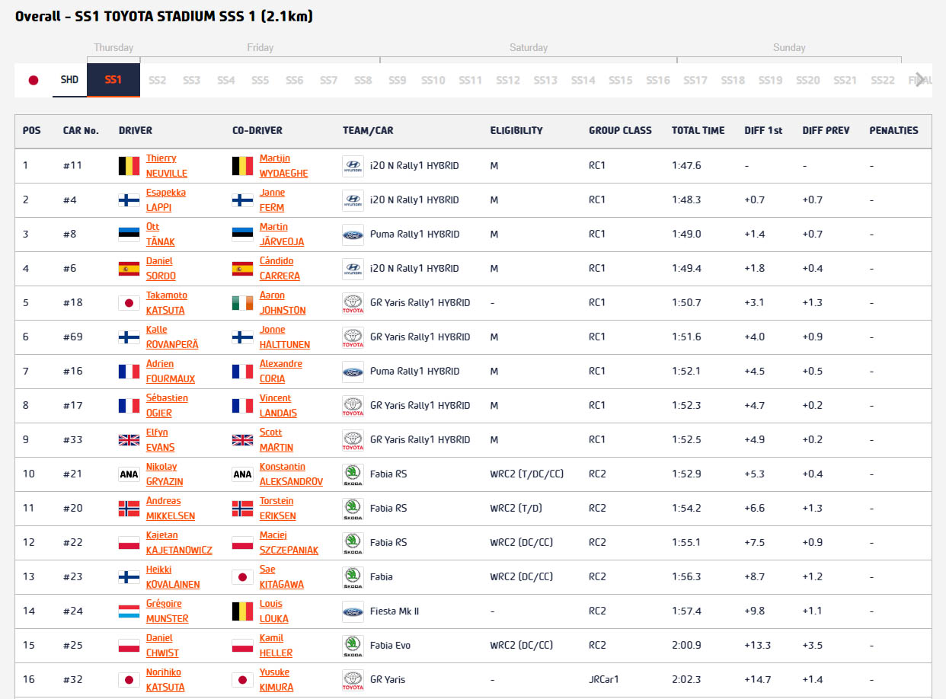
Task: Click UK flag beside Elfyn Evans
Action: pyautogui.click(x=129, y=440)
